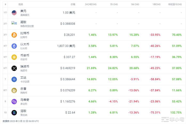Viewport: 186px width, 124px height.
Task: Click the 21.69% 24-hour change value
Action: (x=92, y=68)
